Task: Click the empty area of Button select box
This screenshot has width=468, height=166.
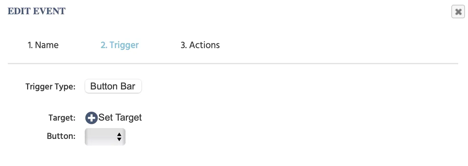Action: click(x=99, y=137)
